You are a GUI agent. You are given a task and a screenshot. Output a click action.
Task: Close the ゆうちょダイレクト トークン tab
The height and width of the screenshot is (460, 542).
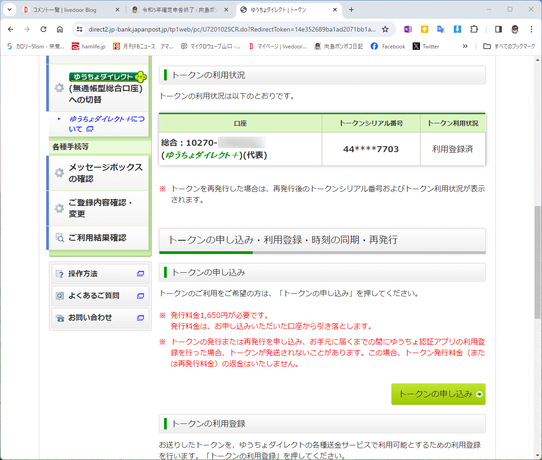335,10
